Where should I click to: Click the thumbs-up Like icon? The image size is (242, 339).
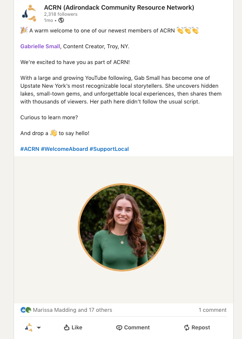click(67, 327)
